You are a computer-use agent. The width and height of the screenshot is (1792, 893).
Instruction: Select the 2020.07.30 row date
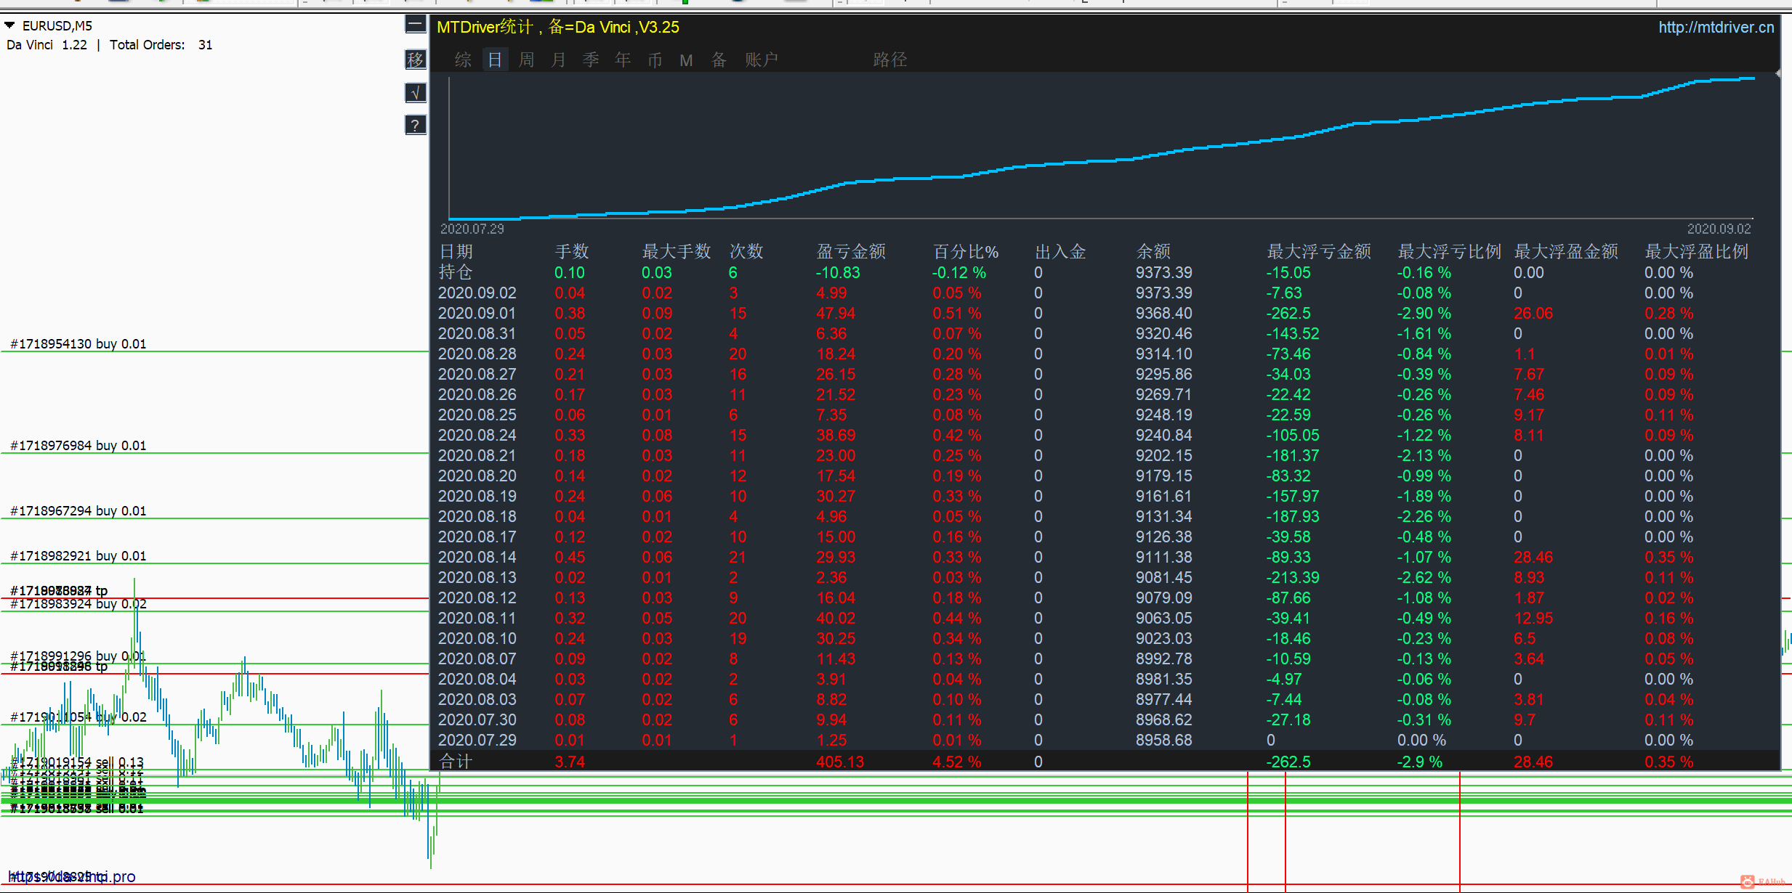pyautogui.click(x=477, y=719)
